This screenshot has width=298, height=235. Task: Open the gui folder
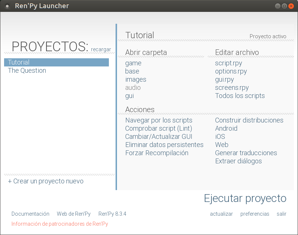click(129, 95)
